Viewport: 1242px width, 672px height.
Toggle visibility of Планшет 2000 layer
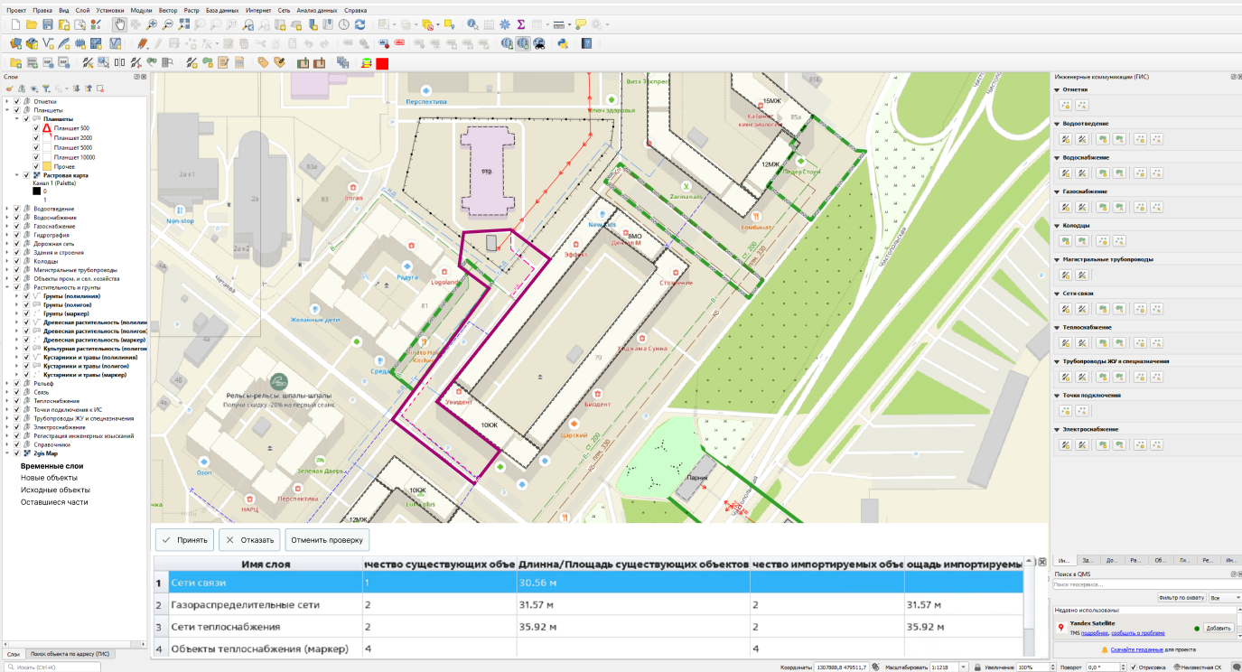[x=36, y=138]
